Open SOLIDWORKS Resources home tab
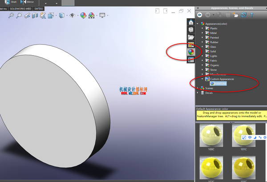 point(191,22)
